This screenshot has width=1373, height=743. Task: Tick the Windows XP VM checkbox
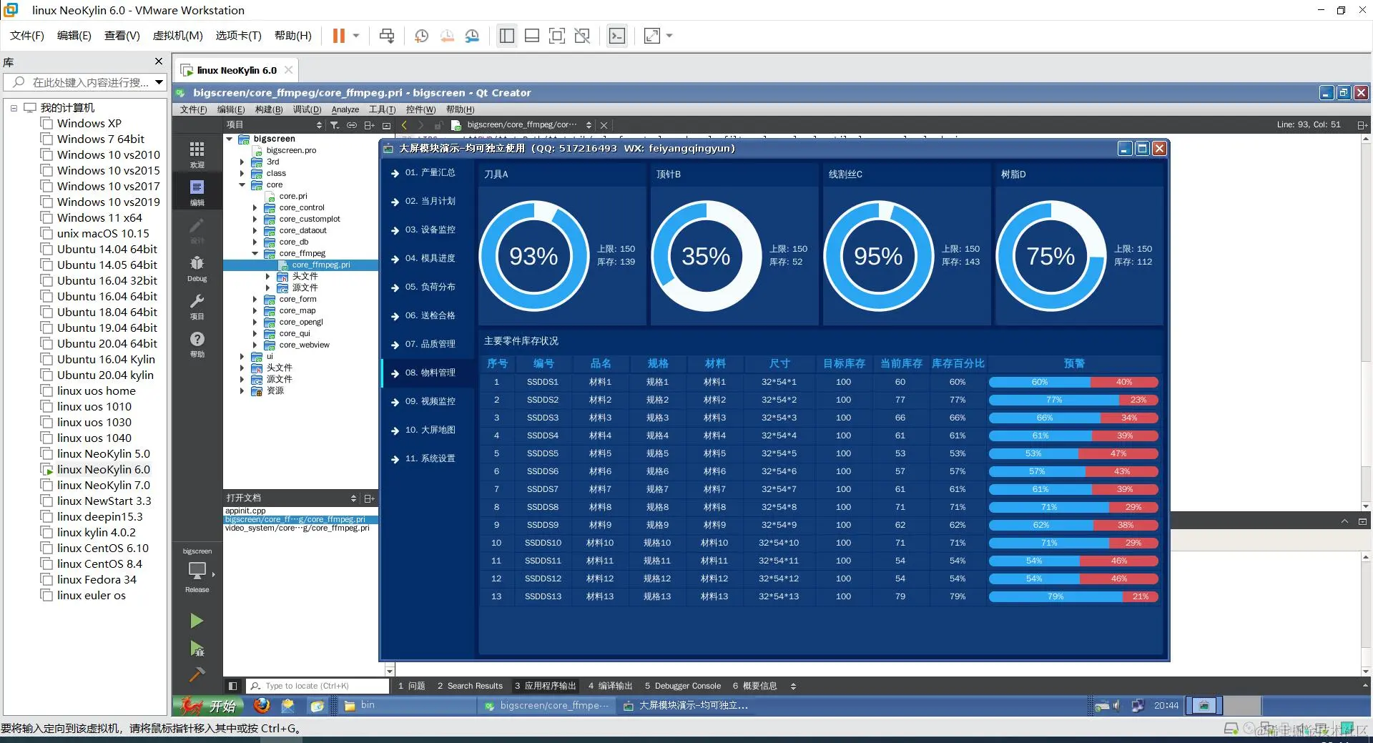tap(46, 123)
